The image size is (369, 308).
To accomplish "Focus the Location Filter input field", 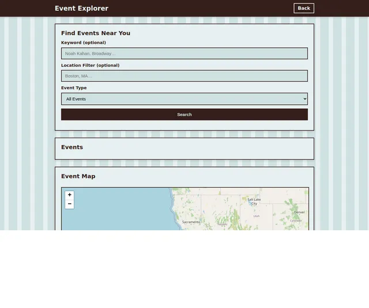I will 184,76.
